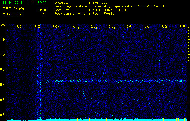
Task: Click the sawtooth signal line near 0.8 kHz
Action: coord(115,81)
